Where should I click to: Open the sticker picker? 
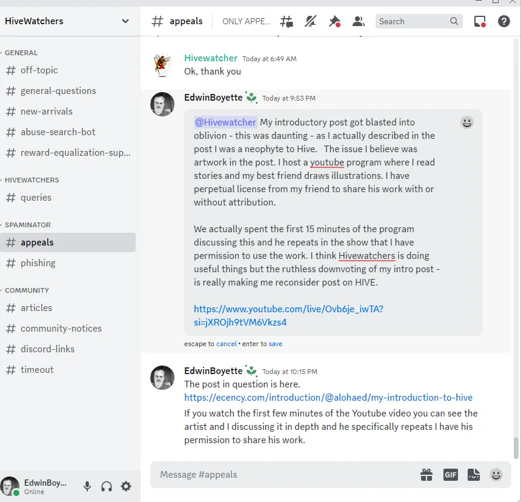point(473,475)
